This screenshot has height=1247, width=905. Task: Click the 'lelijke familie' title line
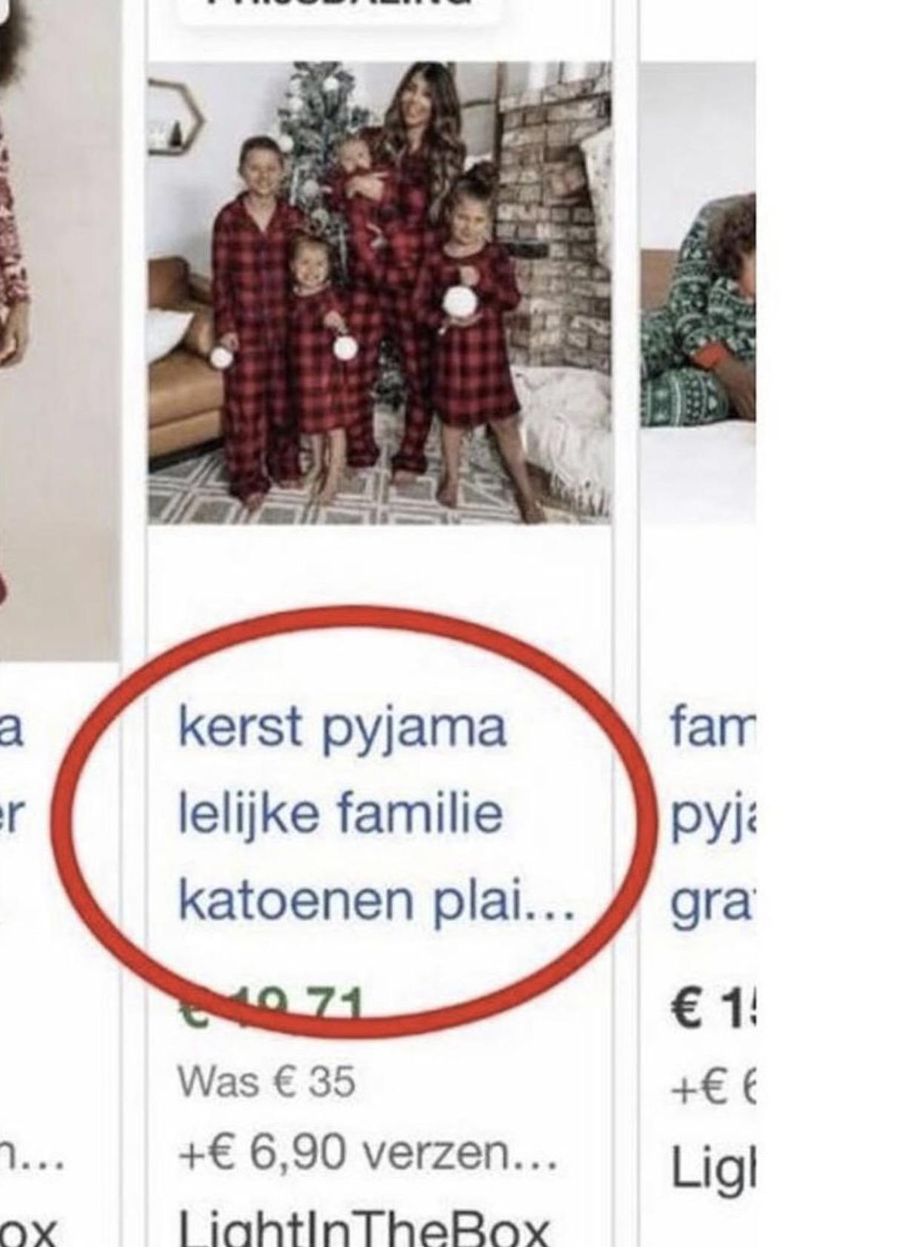340,814
